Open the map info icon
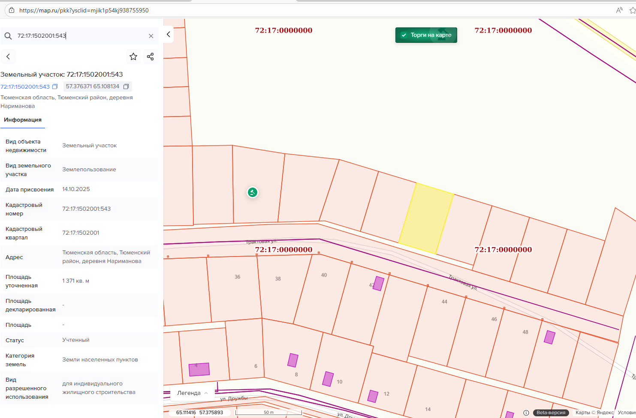Screen dimensions: 636x418 pos(526,412)
